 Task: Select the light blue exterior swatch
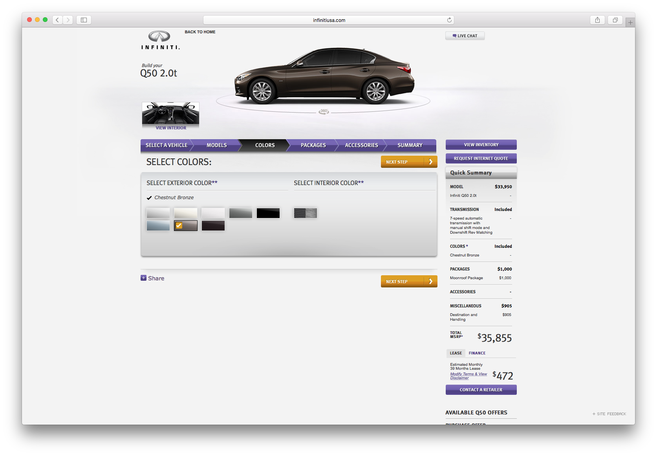click(158, 225)
